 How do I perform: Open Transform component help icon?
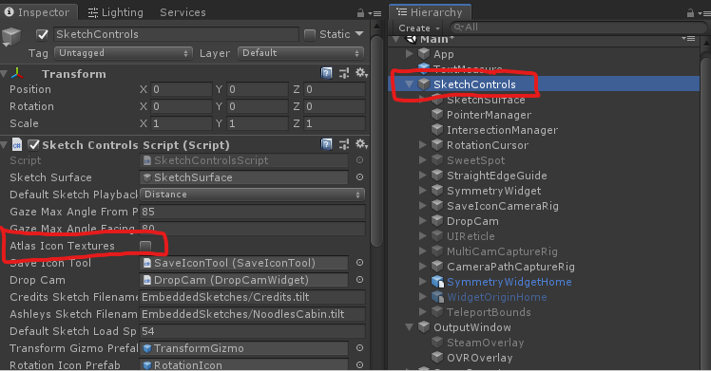(326, 73)
